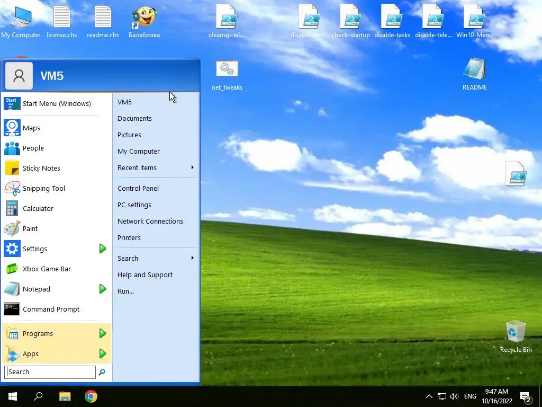542x407 pixels.
Task: Select the disable-tele... script icon
Action: pos(433,21)
